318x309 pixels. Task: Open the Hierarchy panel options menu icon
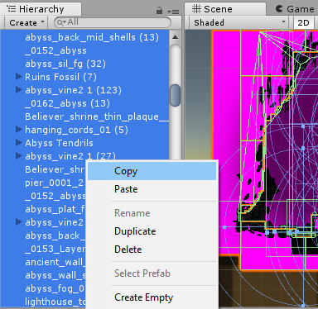click(x=173, y=12)
